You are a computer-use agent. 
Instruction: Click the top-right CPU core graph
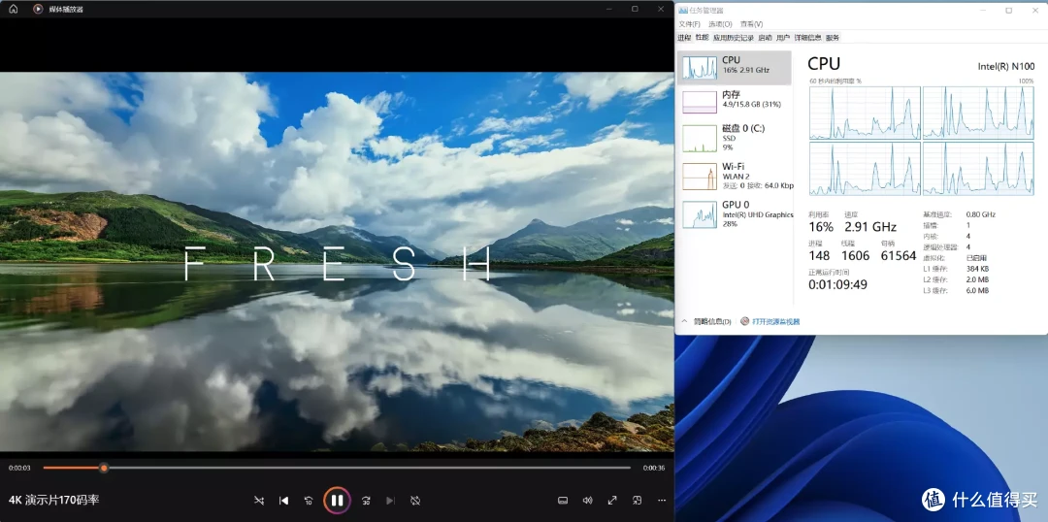pos(978,113)
